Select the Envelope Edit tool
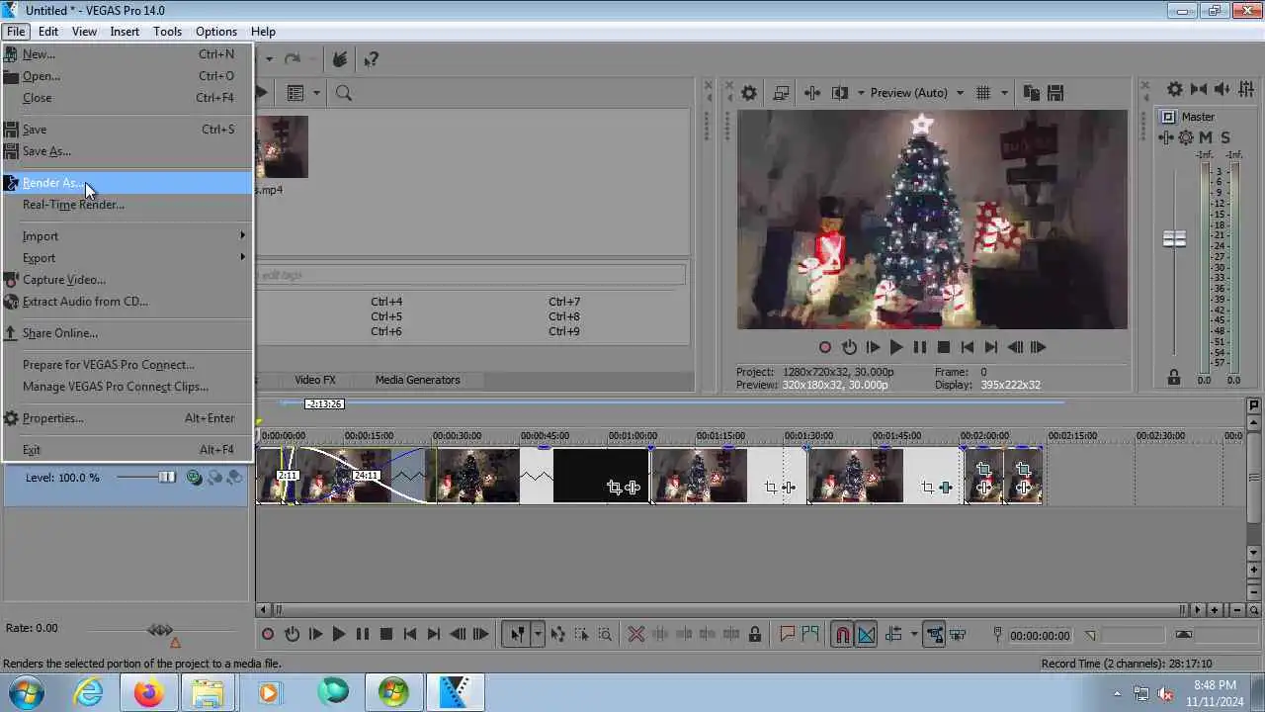Image resolution: width=1265 pixels, height=712 pixels. 558,635
